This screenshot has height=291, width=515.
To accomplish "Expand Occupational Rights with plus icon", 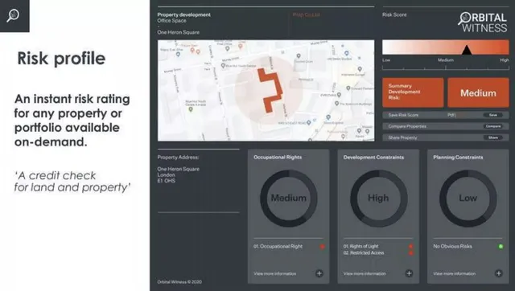I will 319,273.
